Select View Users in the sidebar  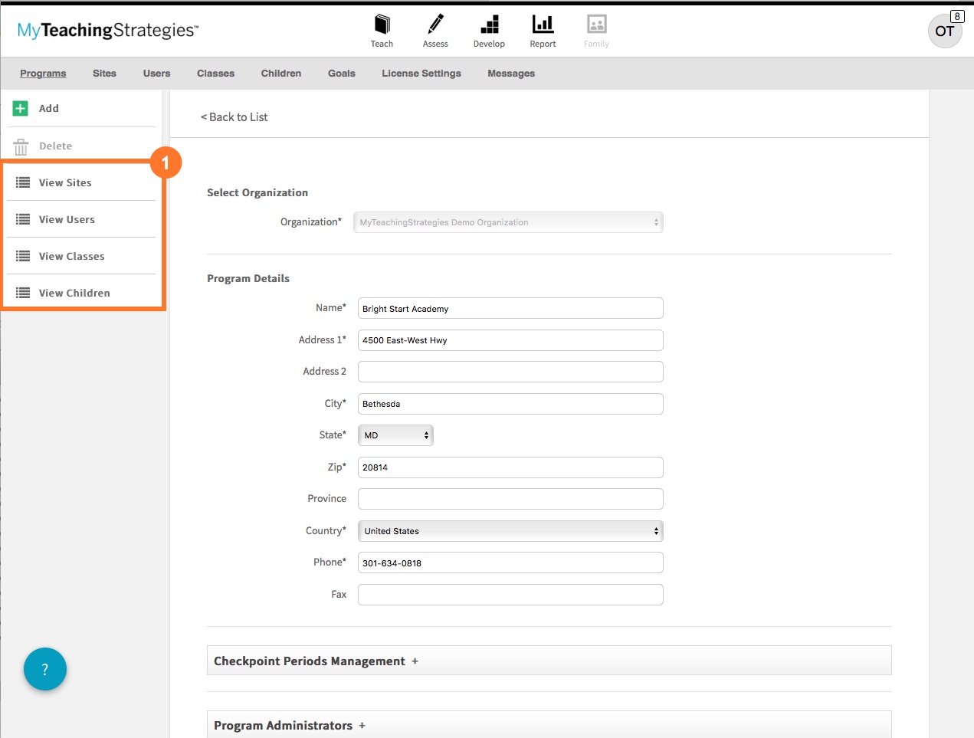(67, 219)
